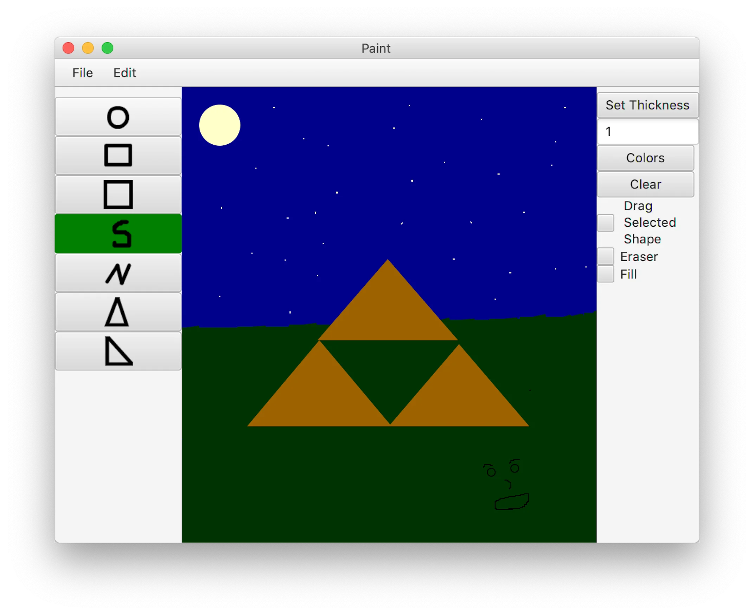This screenshot has height=615, width=754.
Task: Open the Edit menu
Action: coord(124,73)
